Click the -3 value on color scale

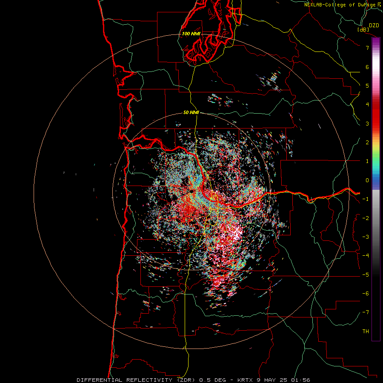coord(366,237)
